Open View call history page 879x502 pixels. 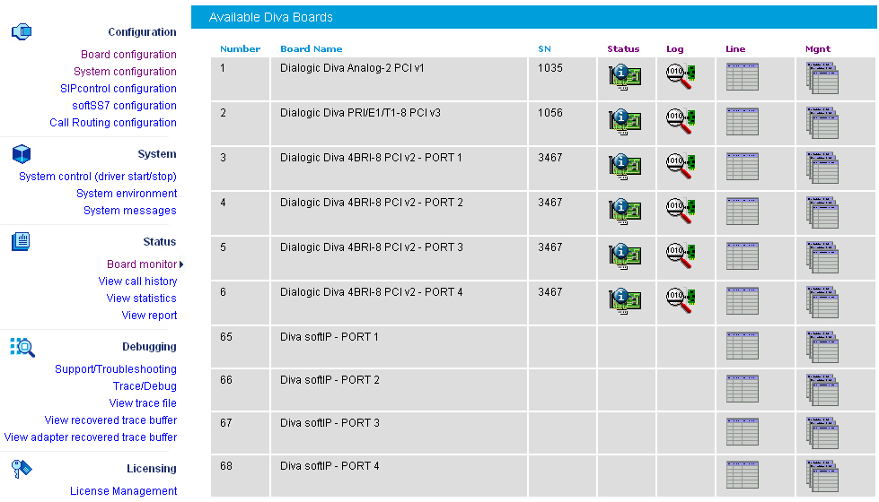pos(137,281)
